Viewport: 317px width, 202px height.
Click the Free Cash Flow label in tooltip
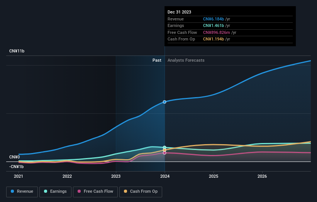(x=182, y=32)
